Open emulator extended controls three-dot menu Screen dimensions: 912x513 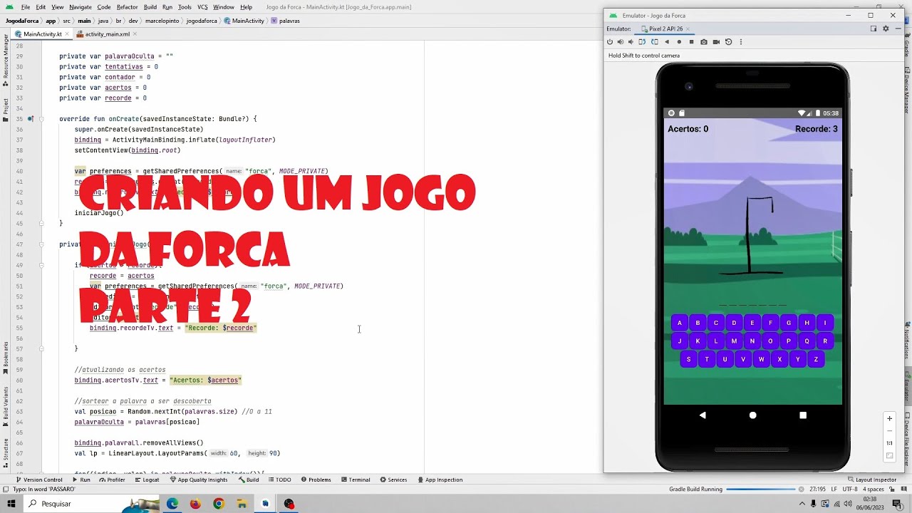pyautogui.click(x=741, y=42)
